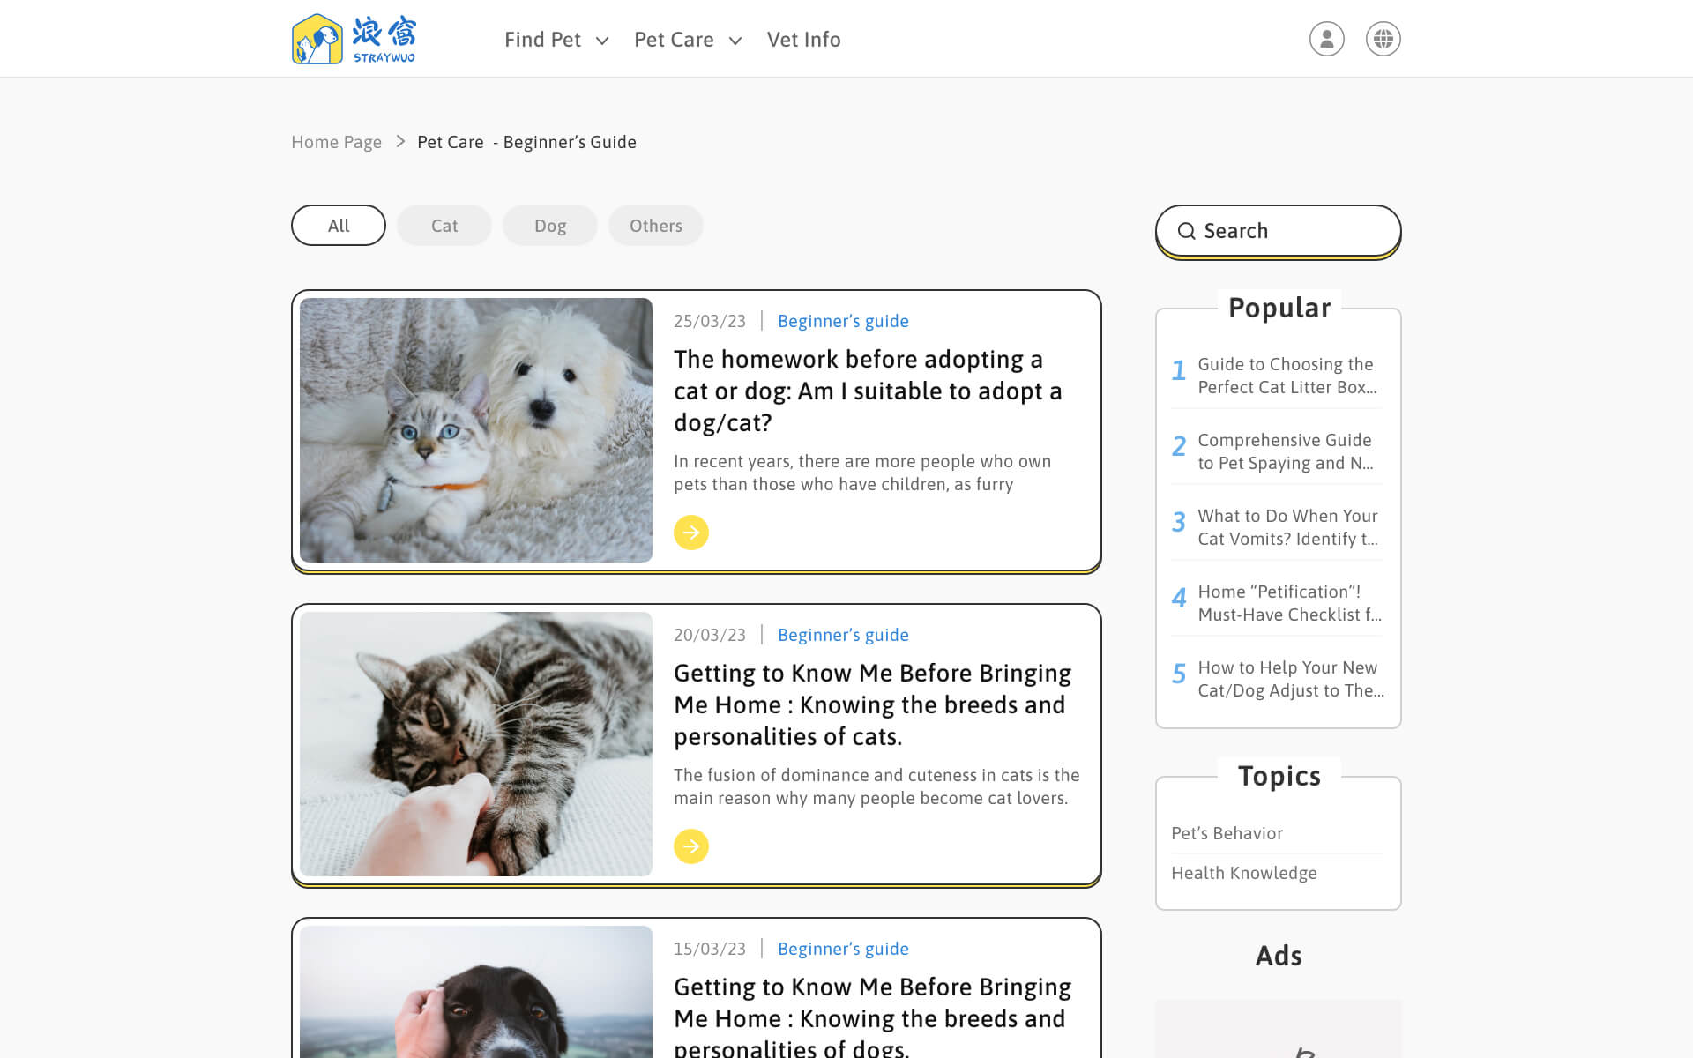Click the search magnifier icon
This screenshot has height=1058, width=1693.
pos(1187,231)
